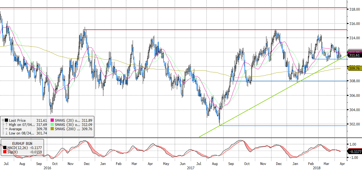Click the -0.0159 Sig(9) value
The width and height of the screenshot is (362, 170).
[35, 152]
